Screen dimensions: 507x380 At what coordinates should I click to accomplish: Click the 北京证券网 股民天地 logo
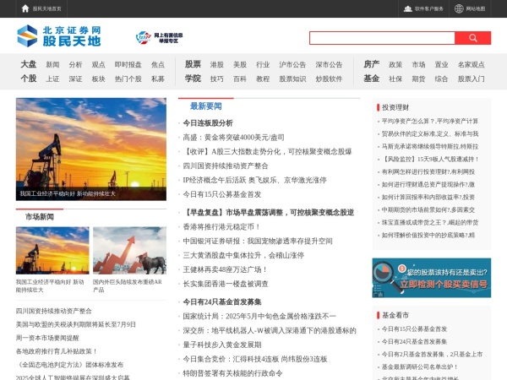tap(59, 35)
